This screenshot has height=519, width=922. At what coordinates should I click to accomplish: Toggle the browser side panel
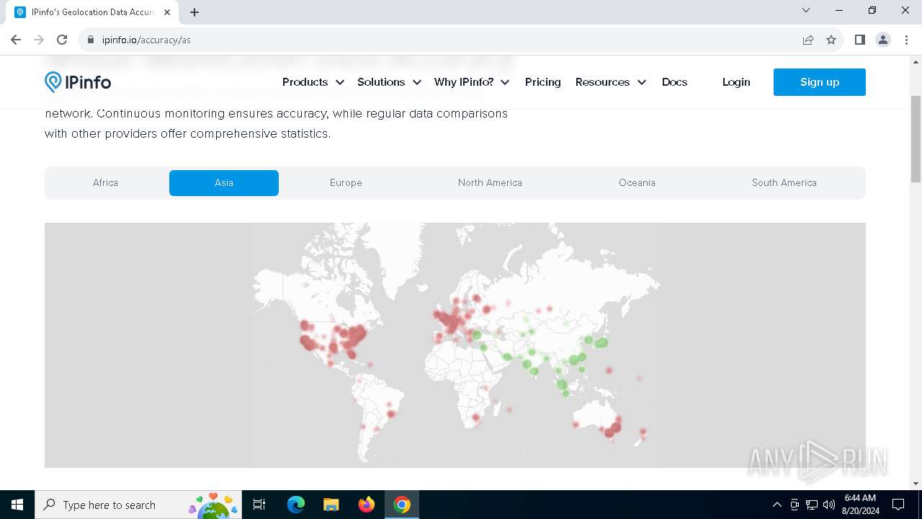click(x=859, y=40)
